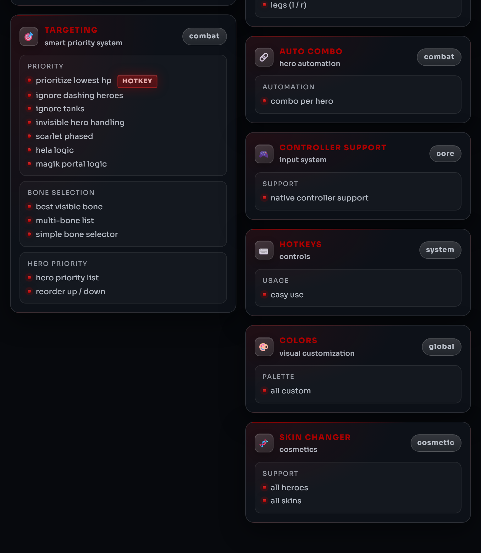Click the Targeting combat tag
Screen dimensions: 481x553
tap(204, 36)
